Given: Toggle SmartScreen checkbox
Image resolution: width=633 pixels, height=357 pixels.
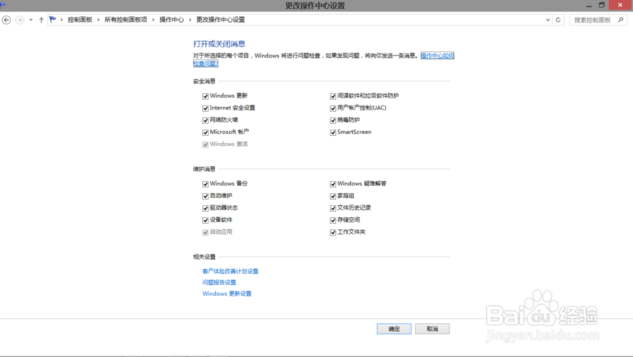Looking at the screenshot, I should 333,133.
